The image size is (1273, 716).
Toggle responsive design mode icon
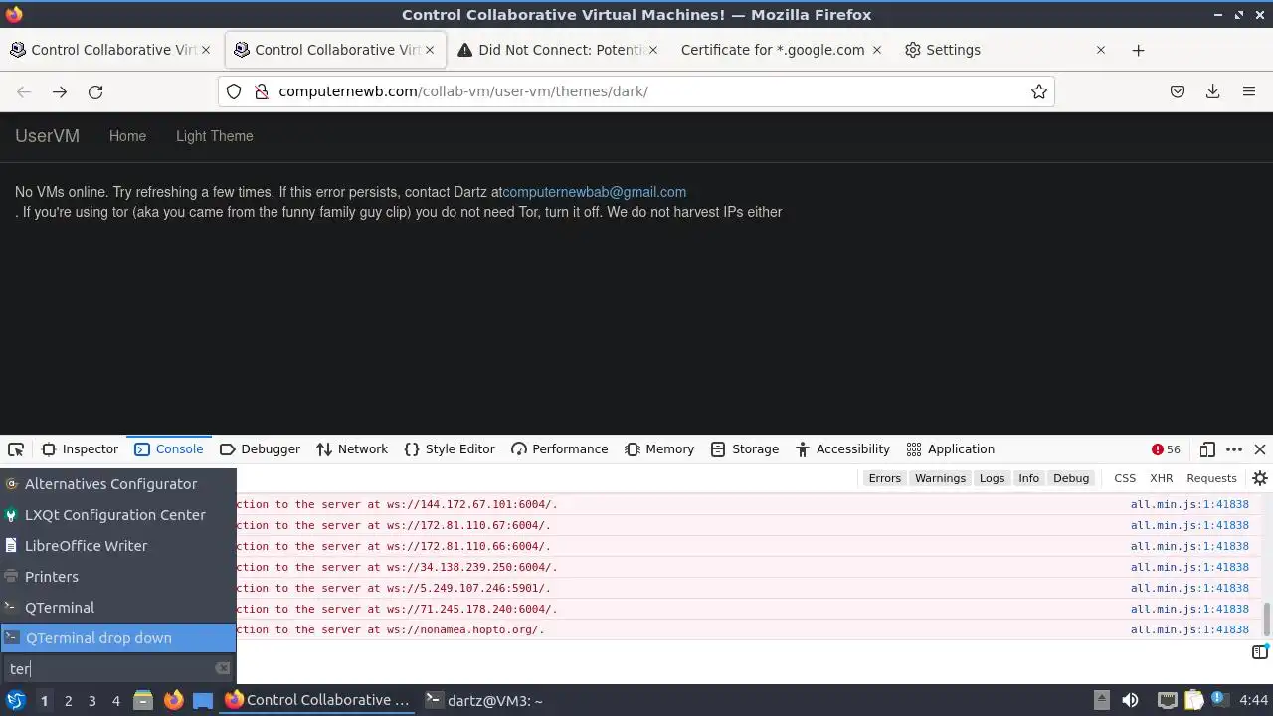click(1207, 449)
